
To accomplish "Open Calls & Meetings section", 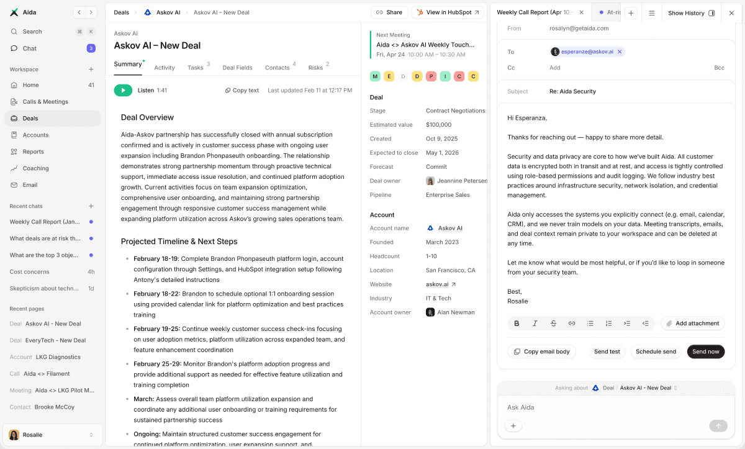I will click(52, 102).
